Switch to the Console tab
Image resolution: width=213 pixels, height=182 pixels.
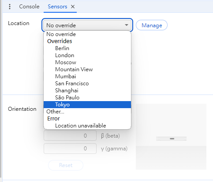[29, 7]
